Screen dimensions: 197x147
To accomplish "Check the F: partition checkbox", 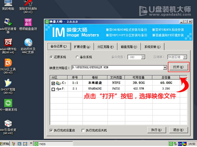I will point(53,89).
